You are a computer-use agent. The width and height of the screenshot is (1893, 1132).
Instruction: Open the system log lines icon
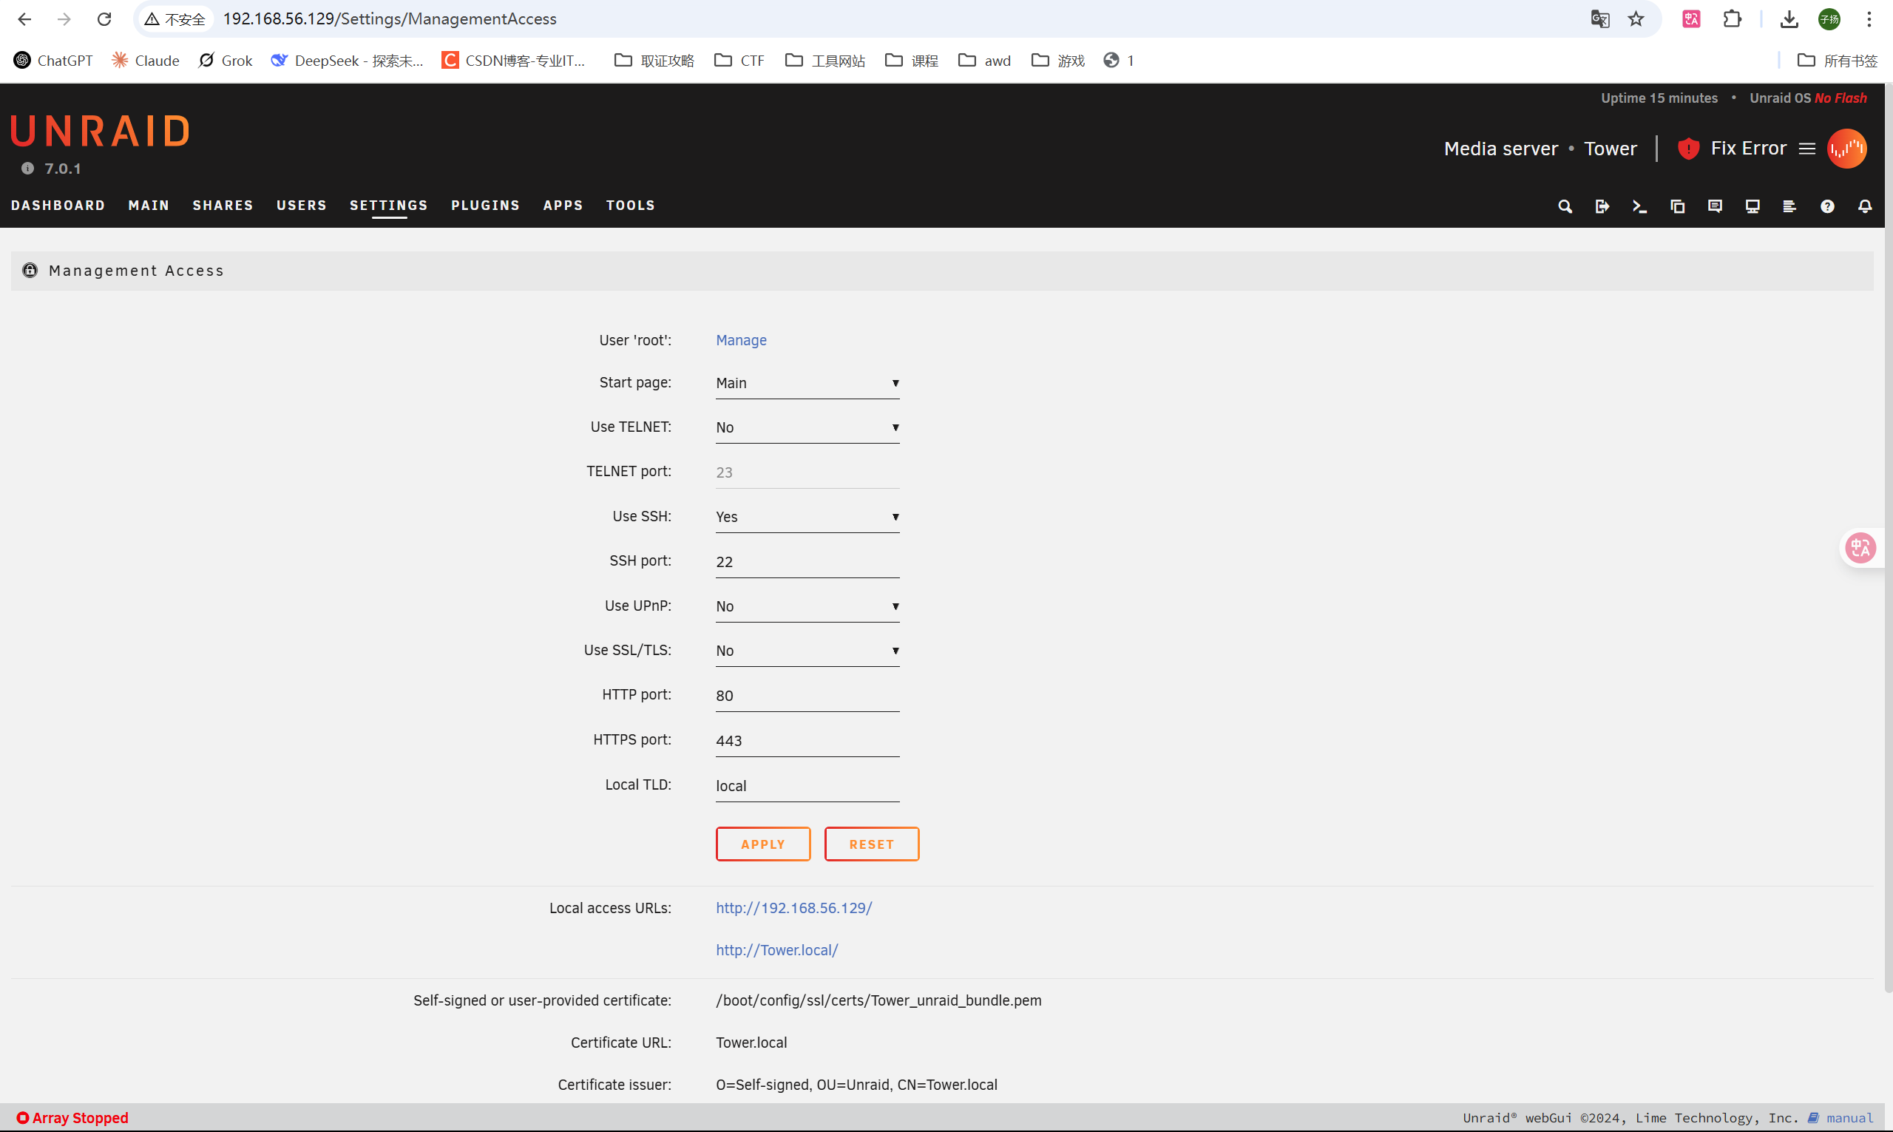coord(1789,206)
